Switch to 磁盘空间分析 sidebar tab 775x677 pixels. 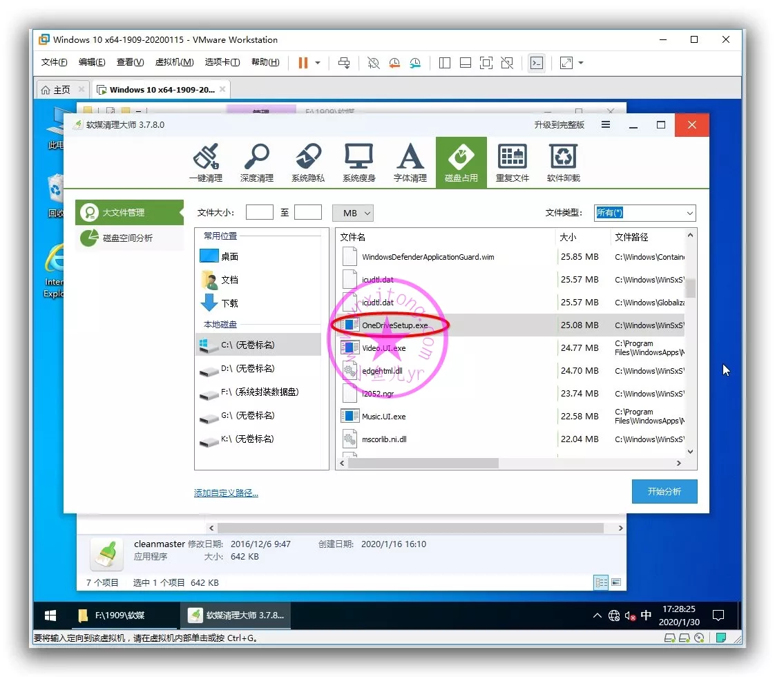tap(128, 238)
